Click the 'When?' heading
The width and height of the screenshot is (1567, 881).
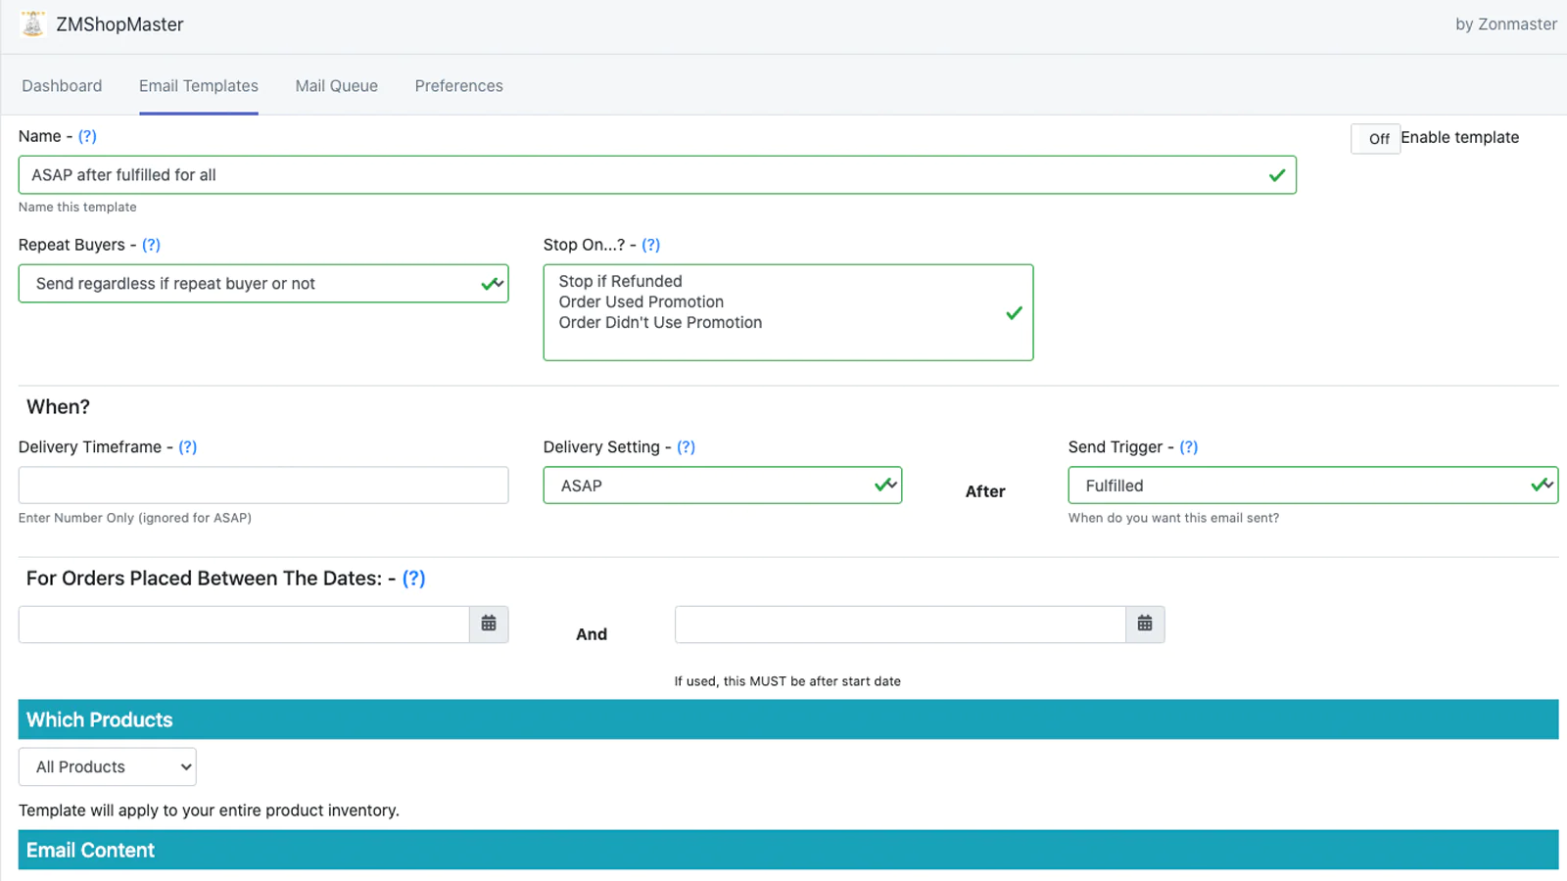click(x=58, y=407)
